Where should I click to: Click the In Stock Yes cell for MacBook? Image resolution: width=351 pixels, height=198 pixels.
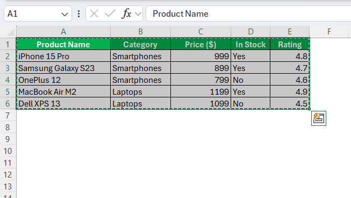250,91
